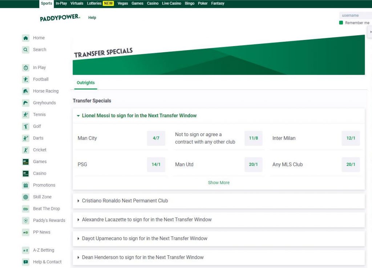Screen dimensions: 372x268
Task: Expand the Alexandre Lacazette transfer market
Action: pos(218,220)
